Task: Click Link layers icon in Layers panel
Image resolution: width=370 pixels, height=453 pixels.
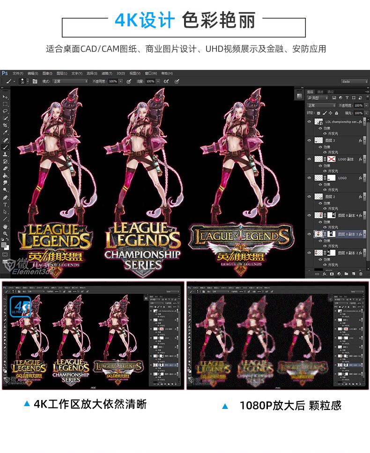Action: click(x=317, y=273)
